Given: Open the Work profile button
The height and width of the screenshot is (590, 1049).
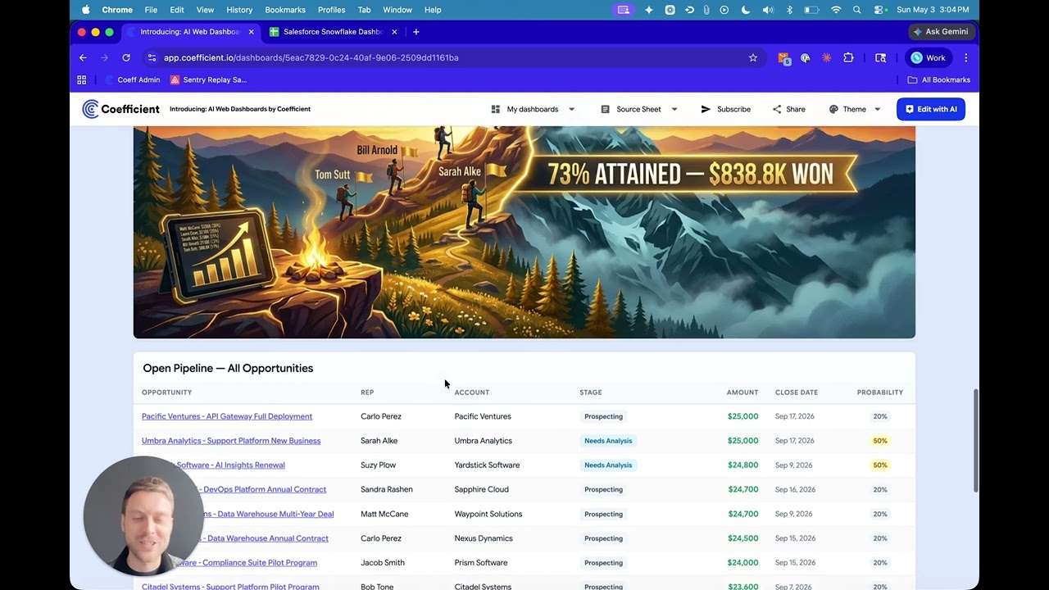Looking at the screenshot, I should [928, 57].
